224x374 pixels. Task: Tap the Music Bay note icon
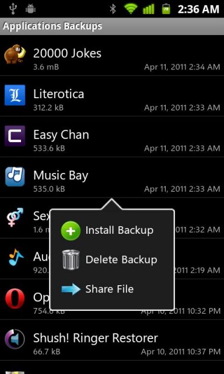click(x=15, y=176)
